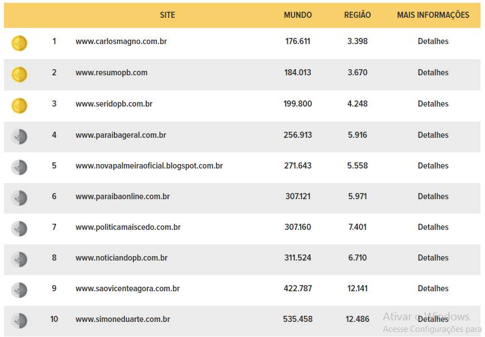View Detalhes for paraibaonline.com.br
Screen dimensions: 485x337
433,196
